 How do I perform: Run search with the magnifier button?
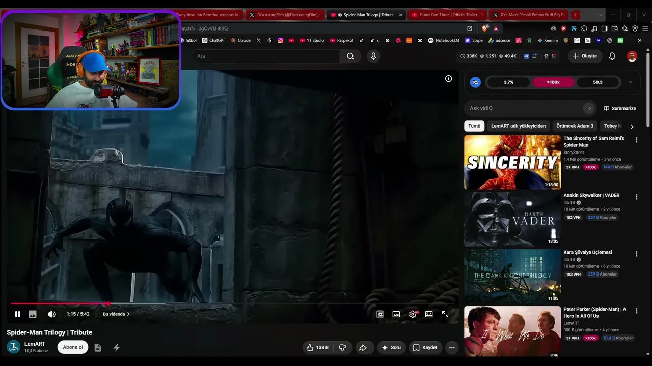[350, 56]
